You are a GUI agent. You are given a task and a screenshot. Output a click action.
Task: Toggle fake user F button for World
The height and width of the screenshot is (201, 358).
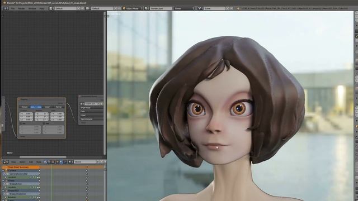click(98, 162)
